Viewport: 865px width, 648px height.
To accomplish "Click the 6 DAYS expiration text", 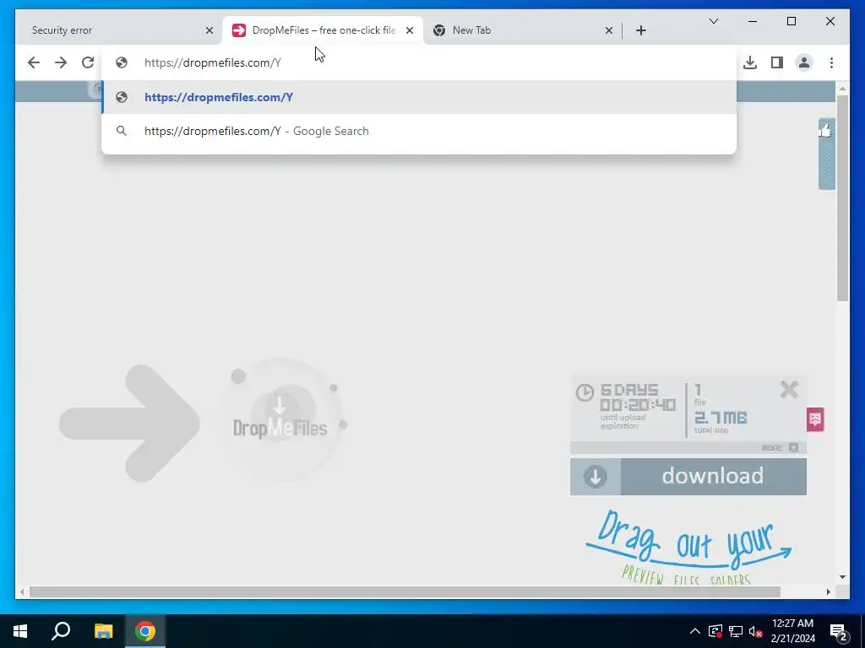I will point(629,390).
